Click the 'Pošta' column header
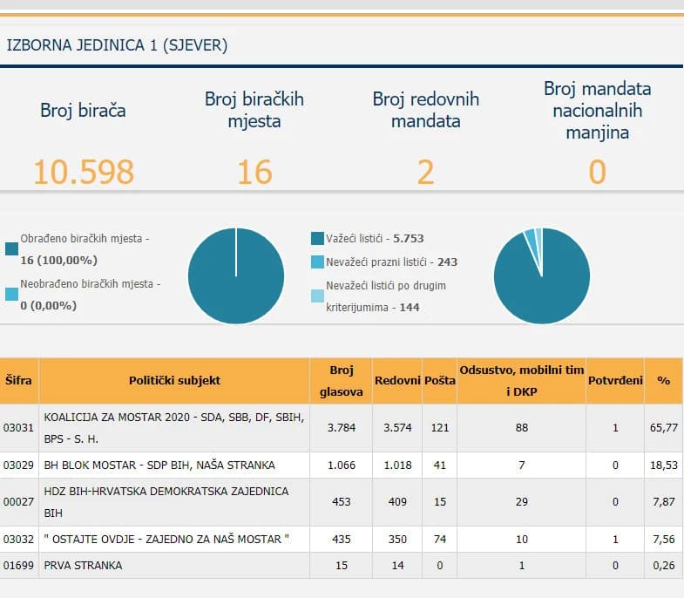 coord(440,381)
